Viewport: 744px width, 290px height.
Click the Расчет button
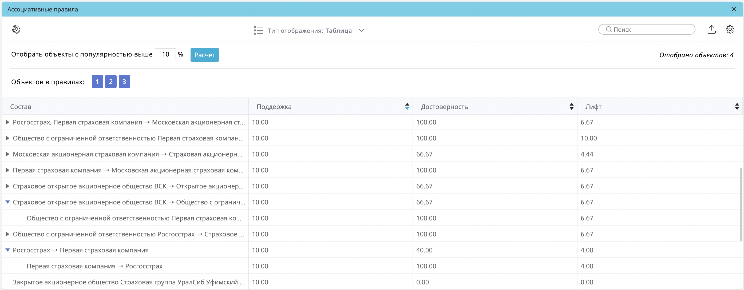coord(204,55)
